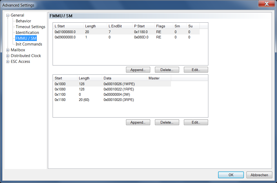Select FMMU / SM tree entry

(26, 38)
